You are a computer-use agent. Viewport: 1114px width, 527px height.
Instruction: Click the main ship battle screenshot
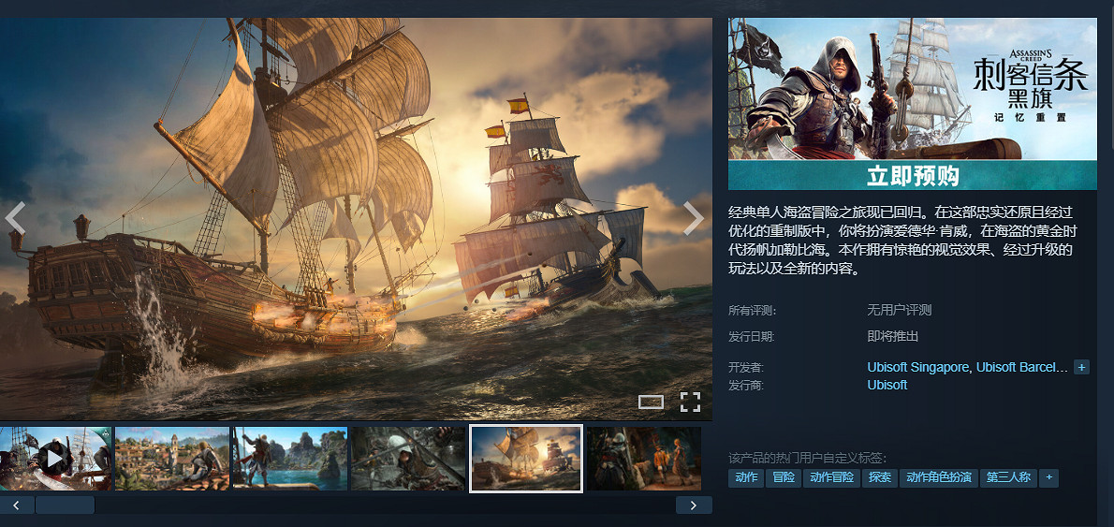click(356, 219)
